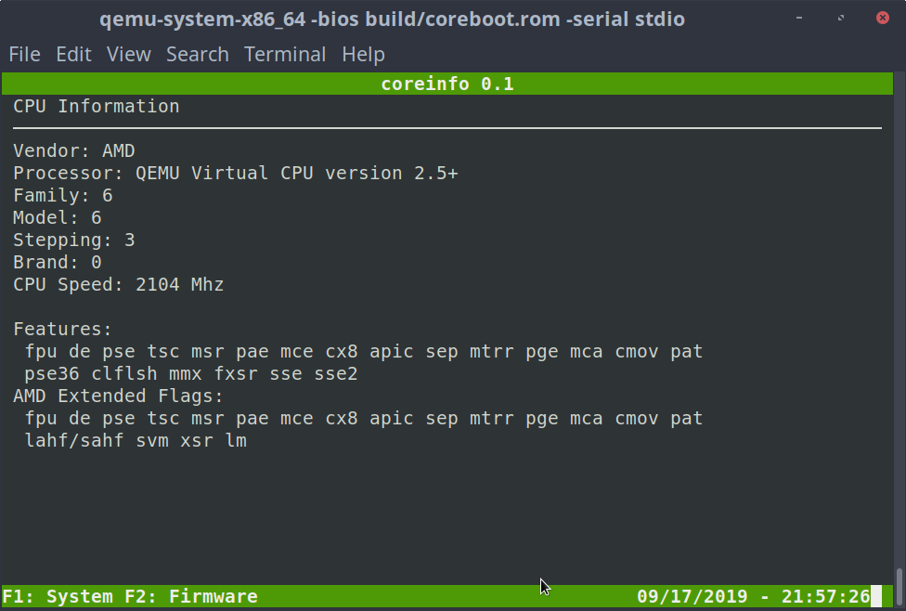The width and height of the screenshot is (906, 611).
Task: Open the View menu
Action: (128, 54)
